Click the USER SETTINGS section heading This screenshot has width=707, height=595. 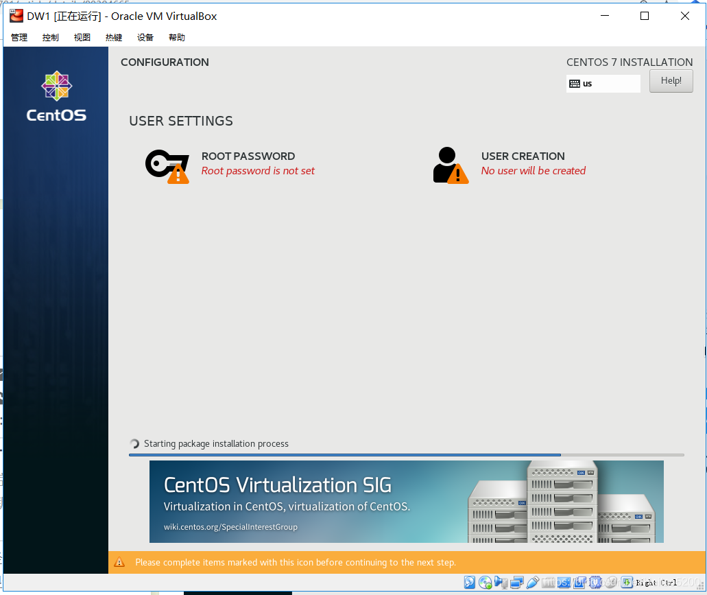(x=181, y=121)
